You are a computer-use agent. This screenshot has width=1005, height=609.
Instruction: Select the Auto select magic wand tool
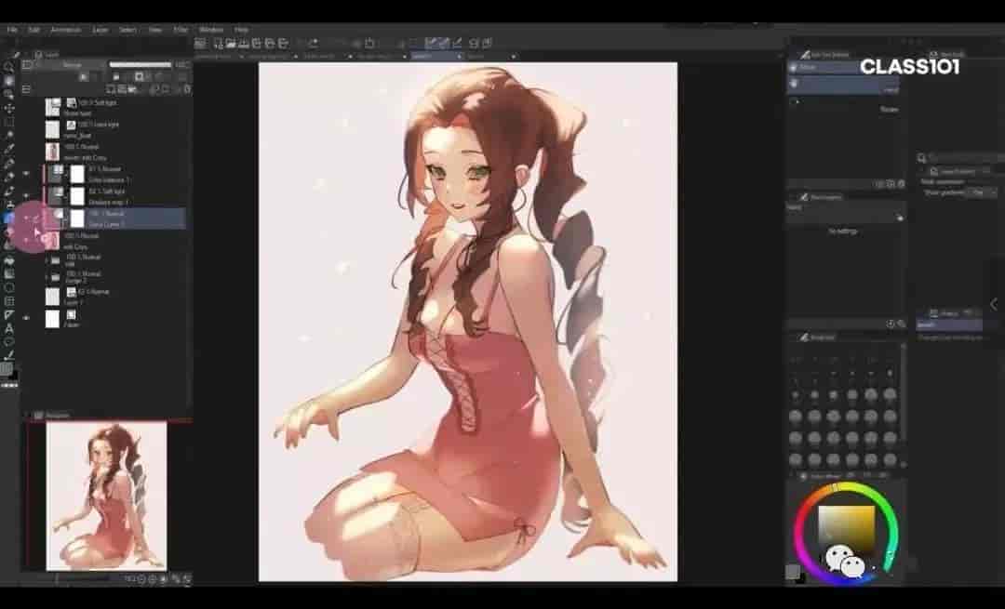coord(9,135)
